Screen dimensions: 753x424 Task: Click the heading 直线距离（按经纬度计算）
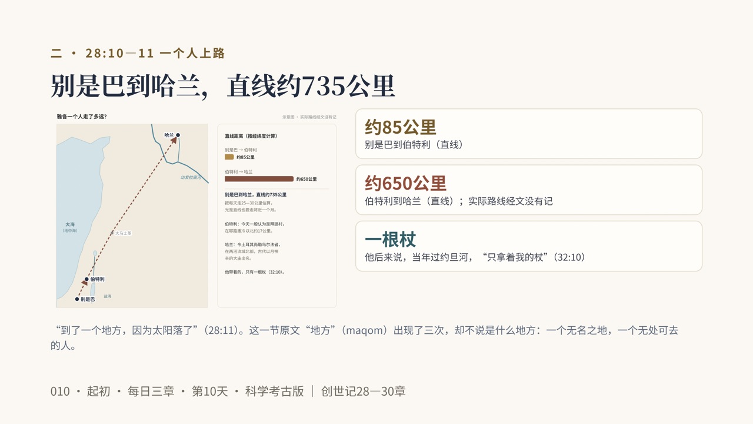[x=251, y=136]
